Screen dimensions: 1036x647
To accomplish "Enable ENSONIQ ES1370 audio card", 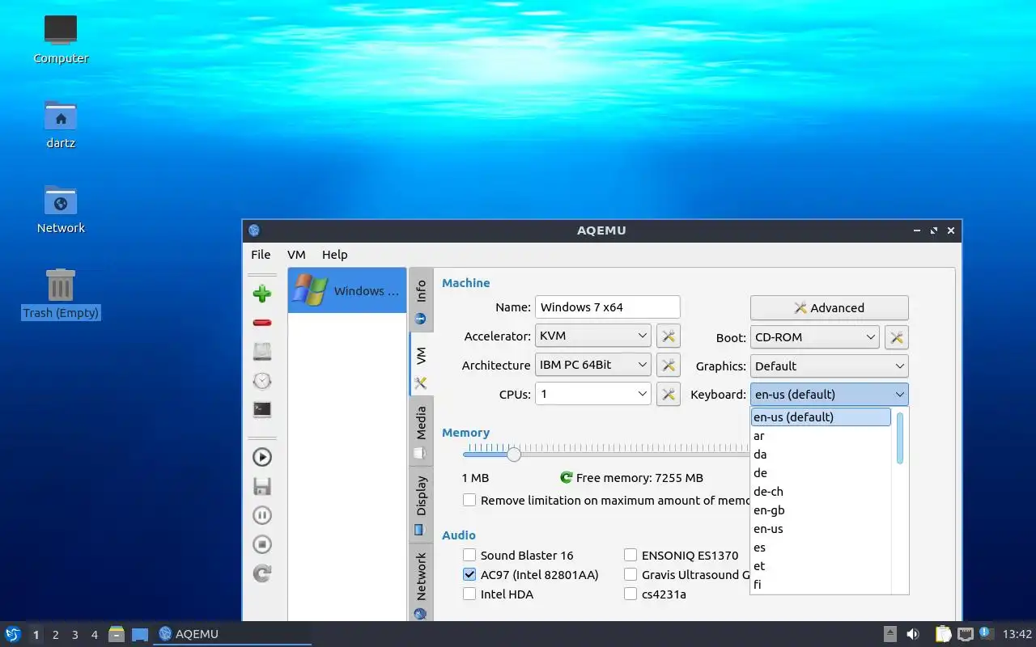I will point(631,556).
